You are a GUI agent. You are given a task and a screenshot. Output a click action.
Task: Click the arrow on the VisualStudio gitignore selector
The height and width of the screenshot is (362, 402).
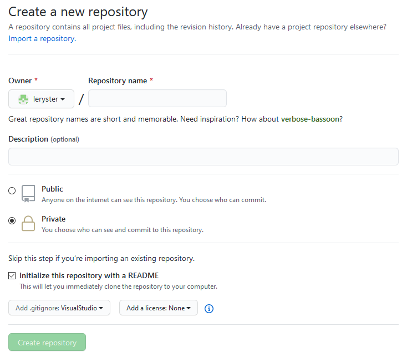point(101,308)
